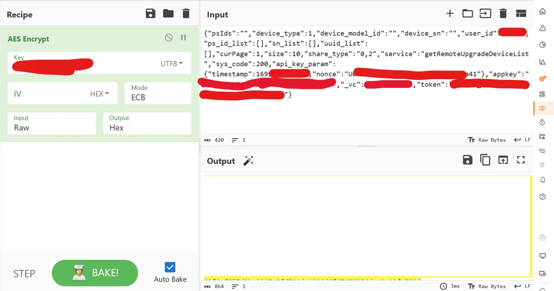Disable the AES Encrypt operation
The image size is (554, 291).
[x=169, y=37]
